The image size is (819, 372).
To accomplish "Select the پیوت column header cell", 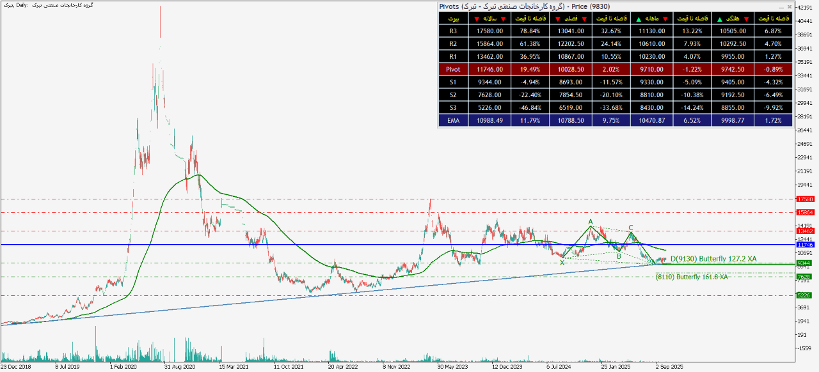I will point(453,19).
